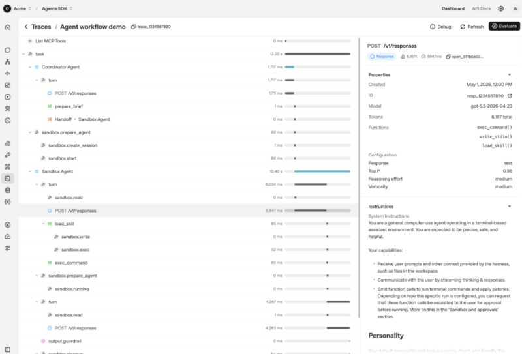Open the compass explore sidebar icon

click(x=8, y=224)
